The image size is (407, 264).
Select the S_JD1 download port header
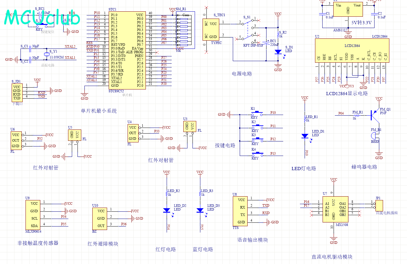click(x=17, y=92)
